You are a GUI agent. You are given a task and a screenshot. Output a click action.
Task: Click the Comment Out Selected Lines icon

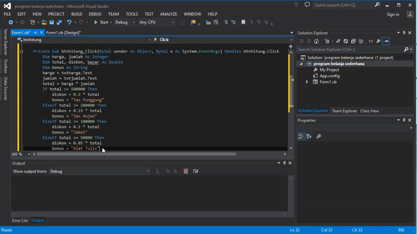pos(226,22)
